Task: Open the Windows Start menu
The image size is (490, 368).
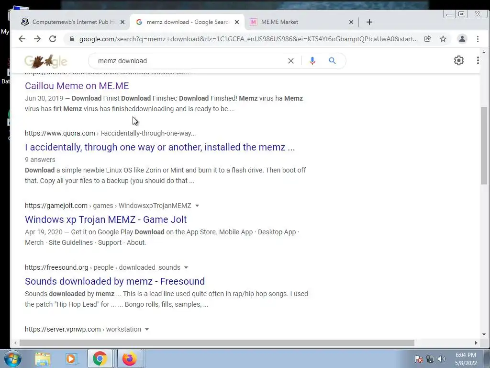Action: coord(12,358)
